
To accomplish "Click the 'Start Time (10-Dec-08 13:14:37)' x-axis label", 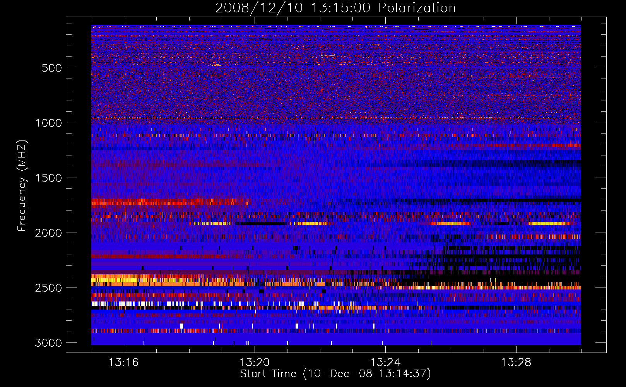I will click(x=335, y=374).
